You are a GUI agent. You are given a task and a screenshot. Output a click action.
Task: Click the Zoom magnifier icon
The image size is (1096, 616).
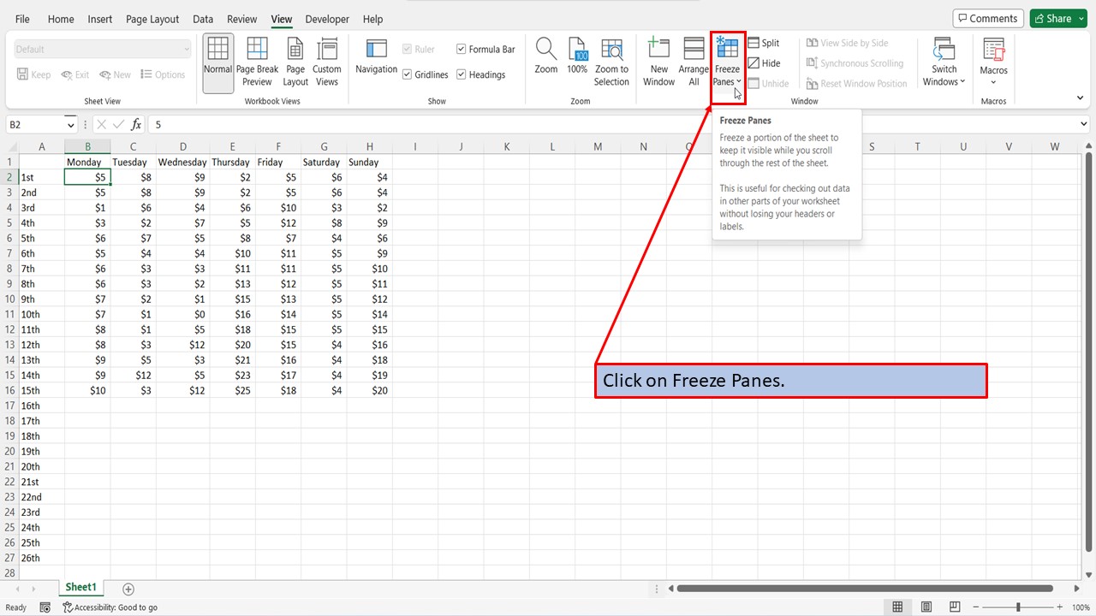click(545, 60)
